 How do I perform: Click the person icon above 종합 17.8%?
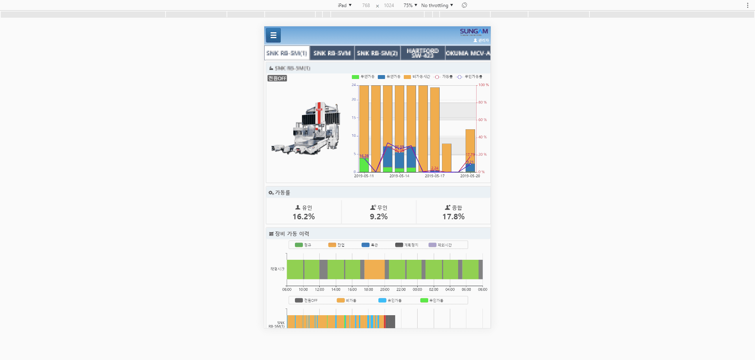point(447,207)
